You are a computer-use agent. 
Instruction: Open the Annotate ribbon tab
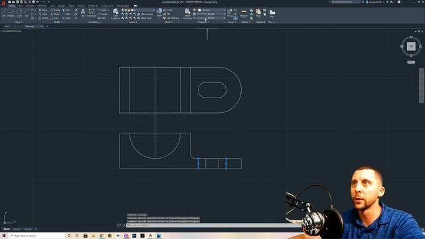point(30,6)
